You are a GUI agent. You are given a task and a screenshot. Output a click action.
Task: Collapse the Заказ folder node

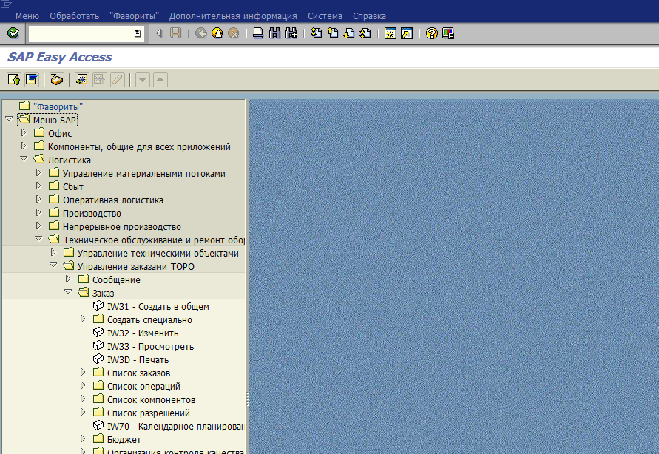[x=68, y=292]
